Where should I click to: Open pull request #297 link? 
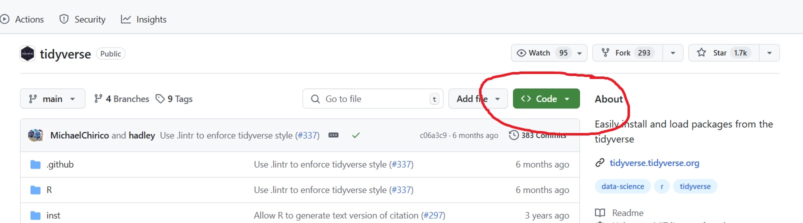click(x=433, y=215)
